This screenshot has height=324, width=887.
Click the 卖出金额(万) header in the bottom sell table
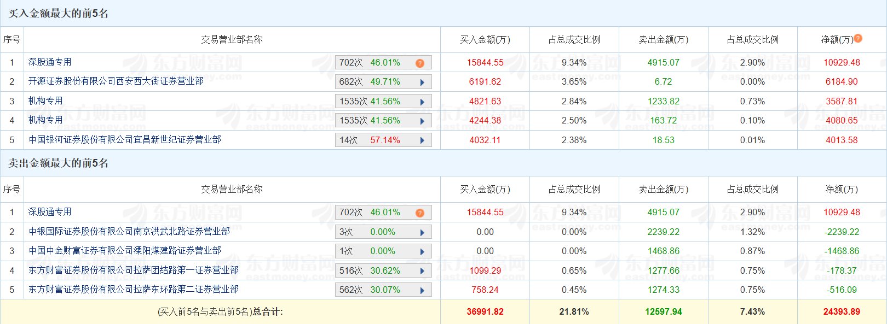[663, 189]
